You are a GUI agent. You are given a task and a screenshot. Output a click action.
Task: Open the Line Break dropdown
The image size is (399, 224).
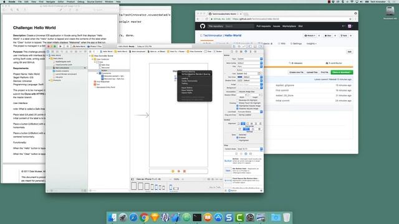(249, 112)
